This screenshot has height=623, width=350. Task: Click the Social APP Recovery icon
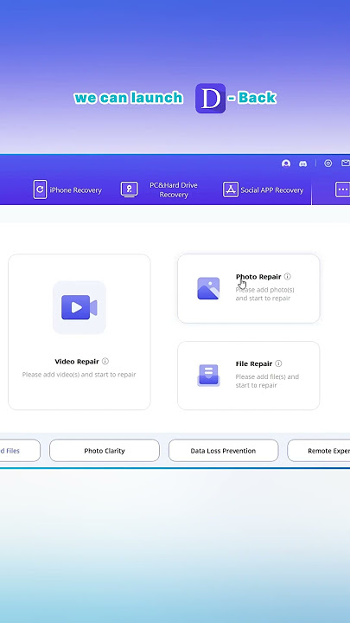pos(231,189)
